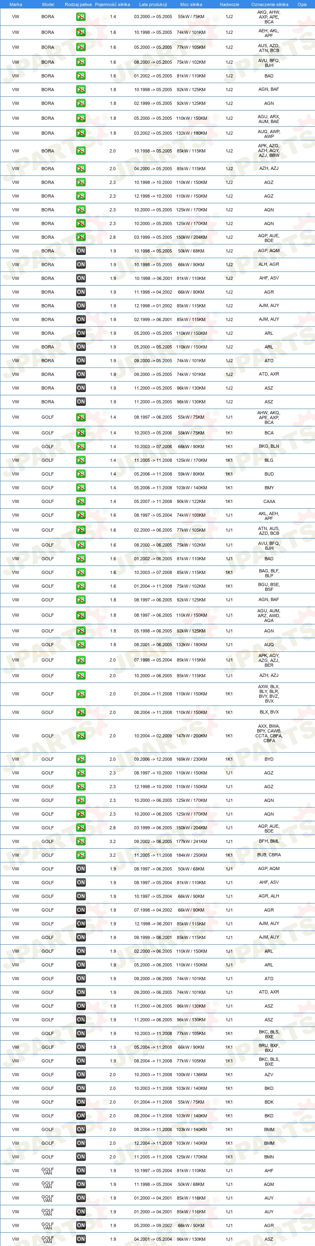Click the Lata produkcji column header

153,4
